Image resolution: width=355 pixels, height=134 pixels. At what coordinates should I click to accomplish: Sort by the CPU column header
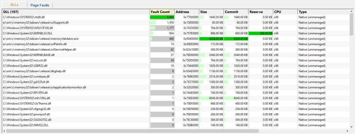pyautogui.click(x=285, y=12)
